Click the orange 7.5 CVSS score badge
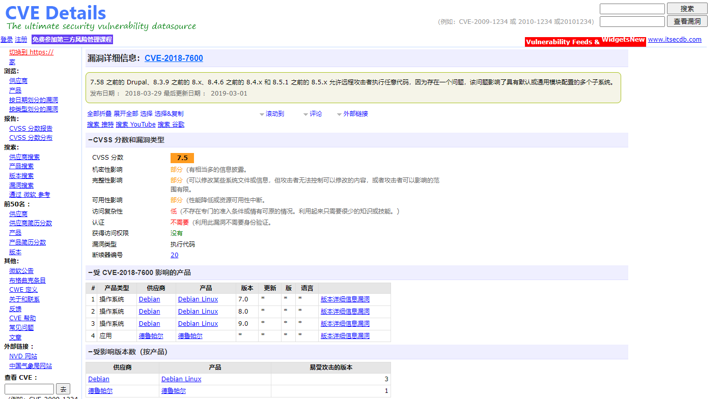724x399 pixels. click(182, 158)
